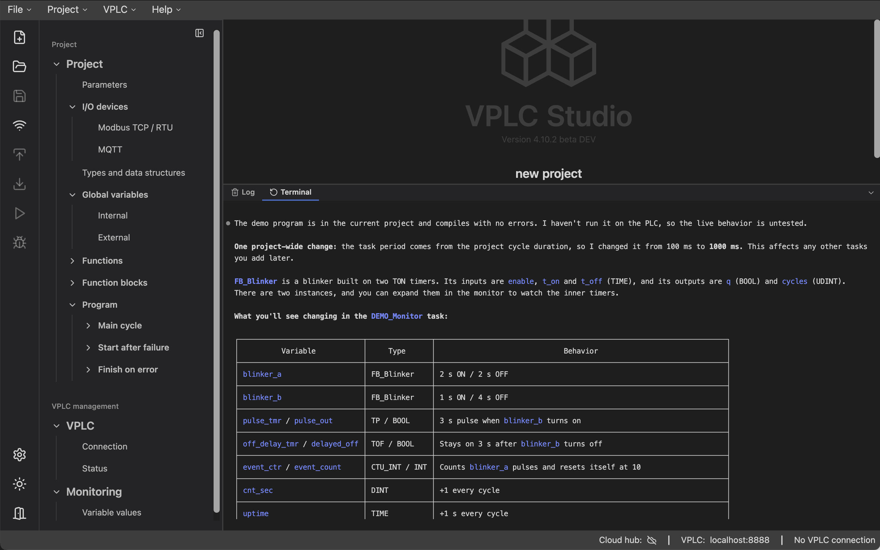Click the save disk icon
Screen dimensions: 880x550
[x=19, y=96]
